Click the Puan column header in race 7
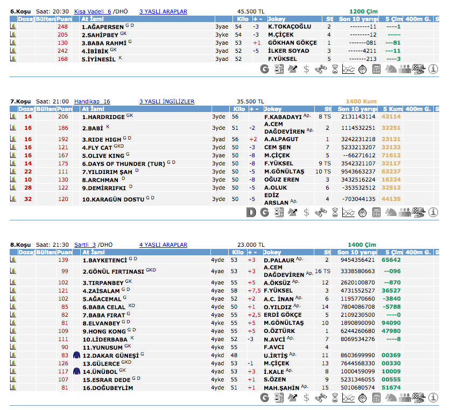 coord(65,109)
